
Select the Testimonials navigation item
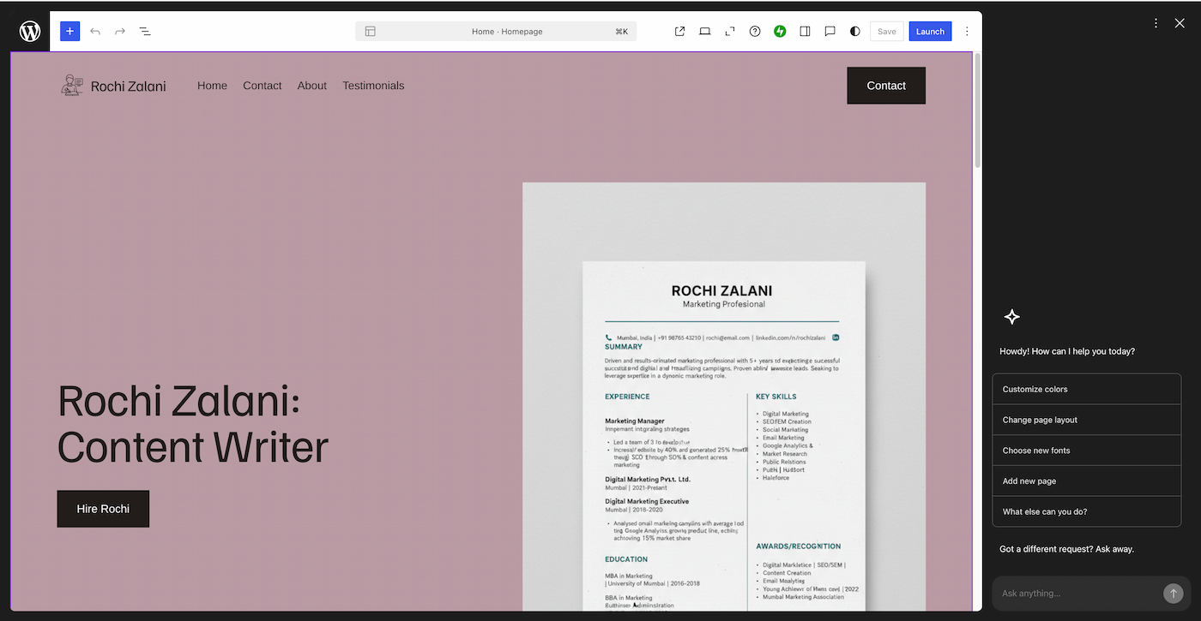[x=373, y=86]
